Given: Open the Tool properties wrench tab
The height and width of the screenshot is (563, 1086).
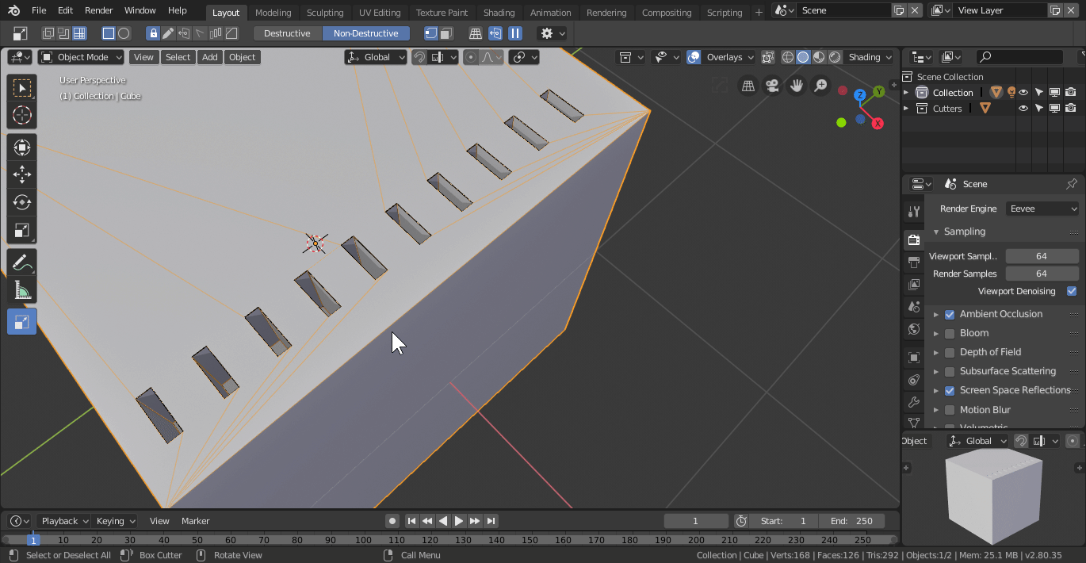Looking at the screenshot, I should coord(914,212).
